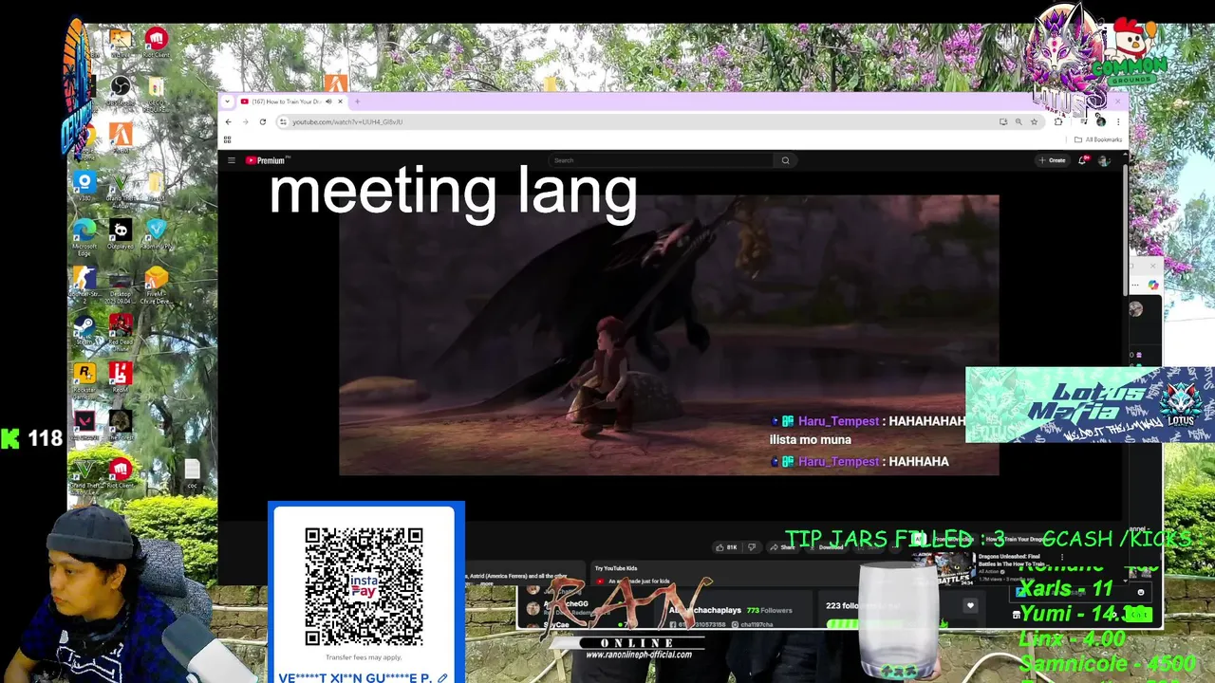Open YouTube hamburger guide menu

[231, 160]
